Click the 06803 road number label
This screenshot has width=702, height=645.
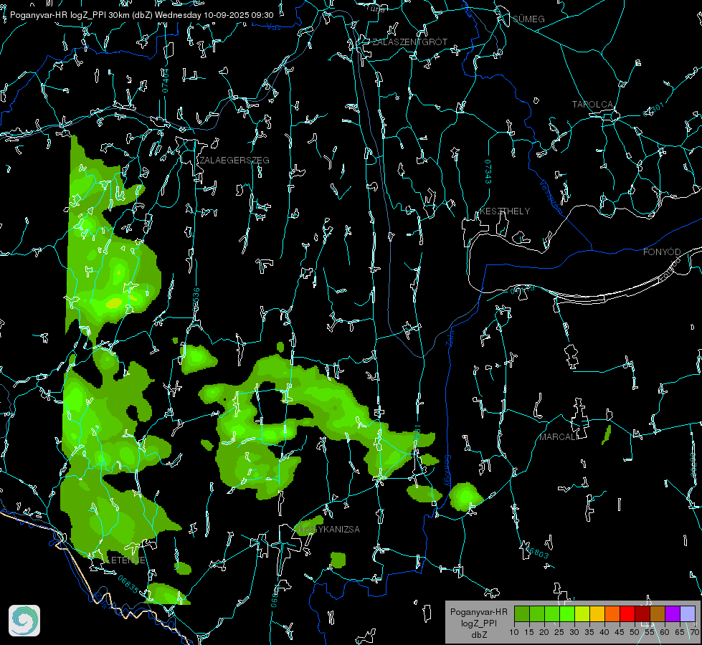pos(536,551)
